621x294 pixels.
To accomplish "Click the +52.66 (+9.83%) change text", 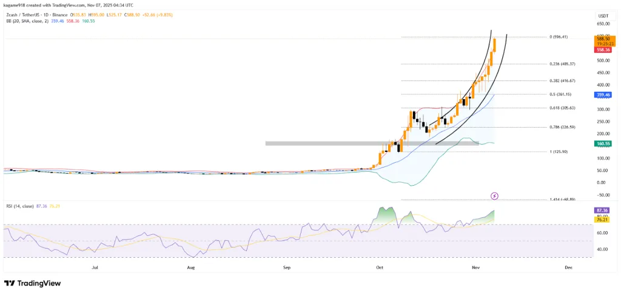I will tap(158, 15).
